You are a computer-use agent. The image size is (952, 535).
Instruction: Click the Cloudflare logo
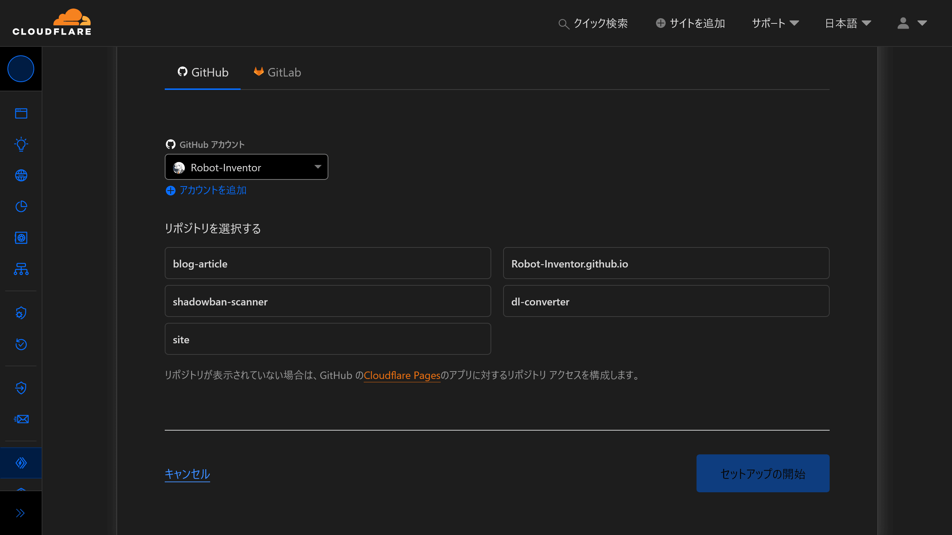[x=52, y=22]
